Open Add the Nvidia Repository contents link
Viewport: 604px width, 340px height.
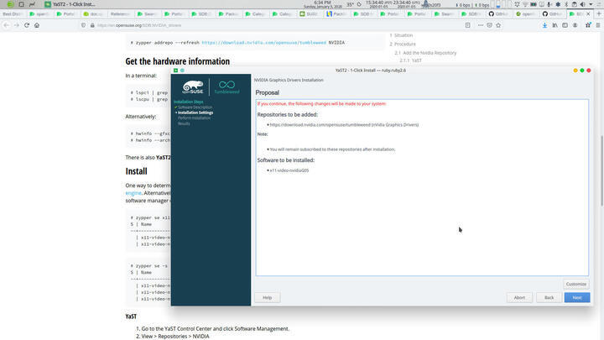click(x=430, y=53)
